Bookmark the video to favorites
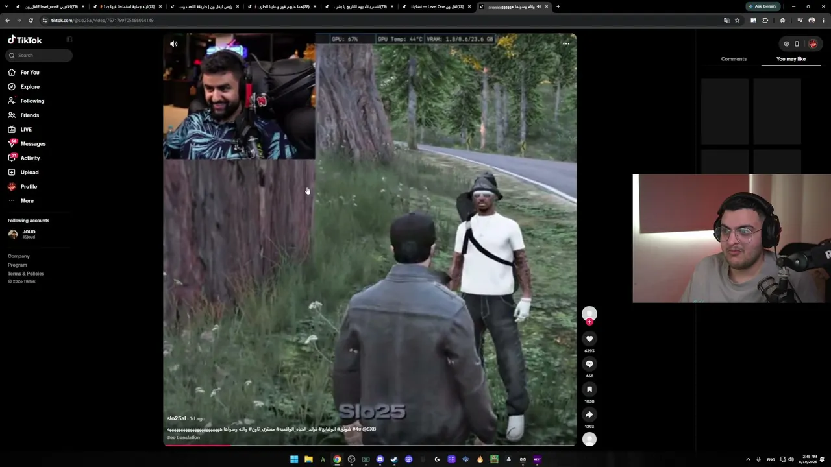Image resolution: width=831 pixels, height=467 pixels. pos(589,389)
